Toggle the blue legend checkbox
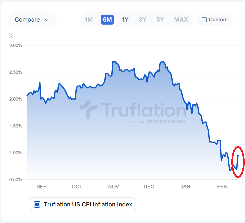Screen dimensions: 245x223 pos(37,204)
